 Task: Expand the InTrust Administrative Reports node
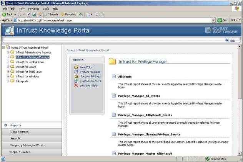(x=8, y=52)
